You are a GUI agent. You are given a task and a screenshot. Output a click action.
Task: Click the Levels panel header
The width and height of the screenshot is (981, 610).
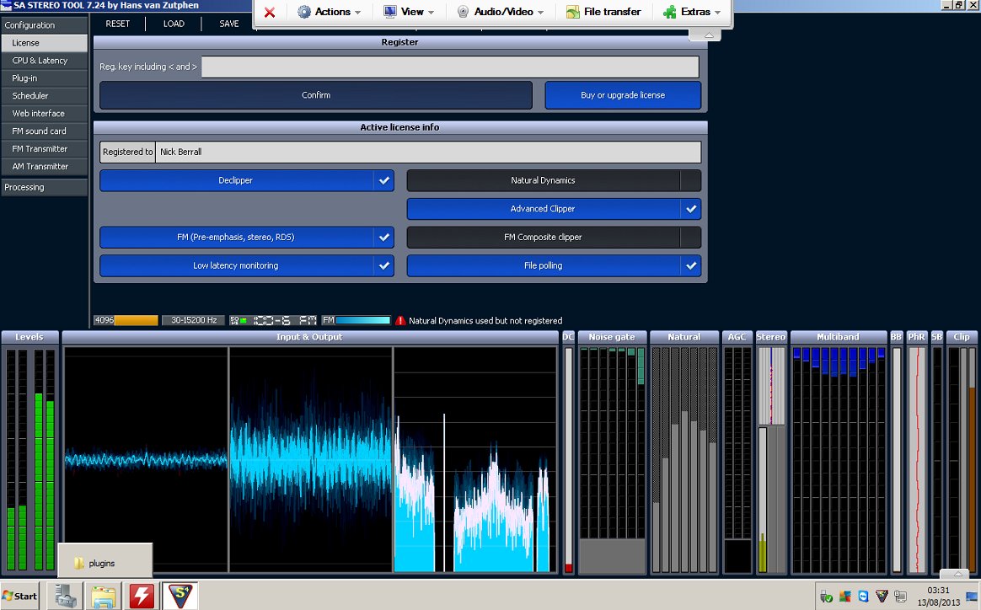click(29, 337)
